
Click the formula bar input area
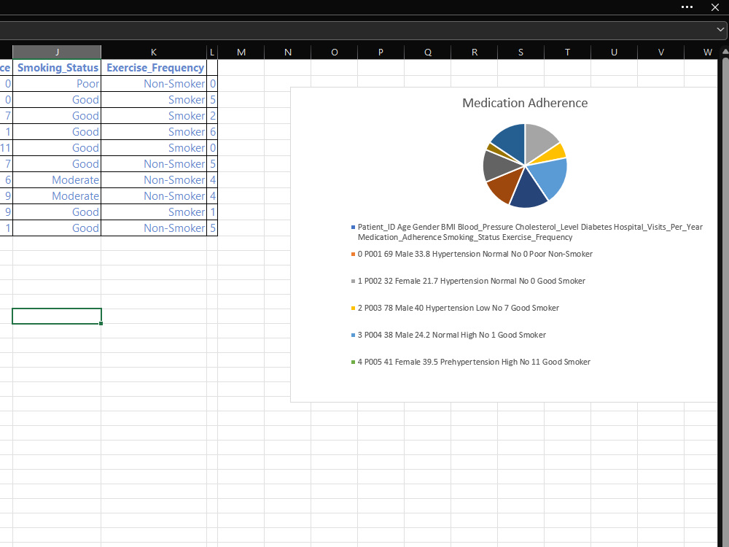tap(356, 30)
